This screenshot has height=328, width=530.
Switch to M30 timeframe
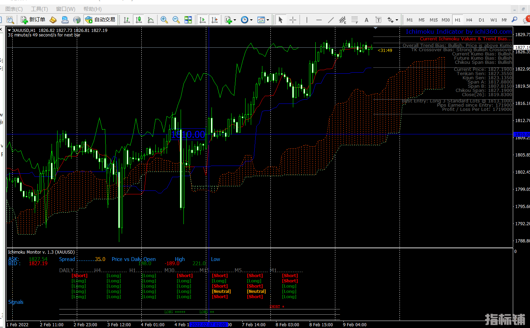point(445,20)
